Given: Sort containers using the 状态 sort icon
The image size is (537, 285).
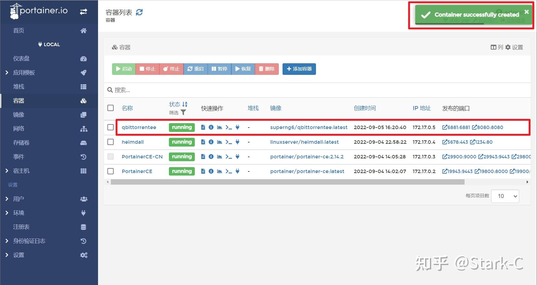Looking at the screenshot, I should pos(185,104).
